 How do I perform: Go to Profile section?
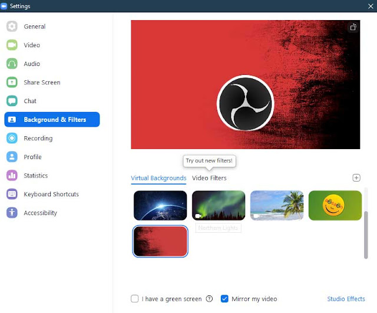tap(52, 157)
